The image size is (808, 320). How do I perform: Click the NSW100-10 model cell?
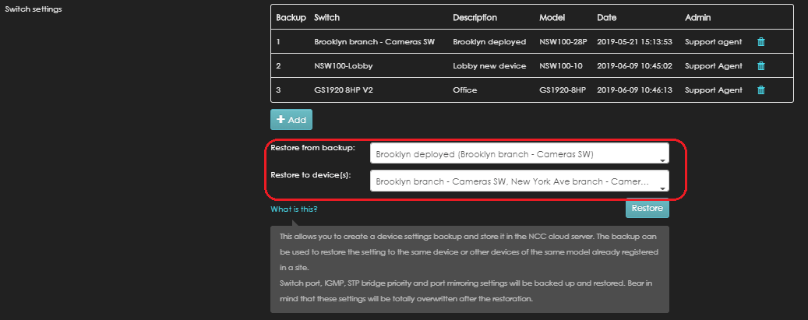tap(561, 66)
